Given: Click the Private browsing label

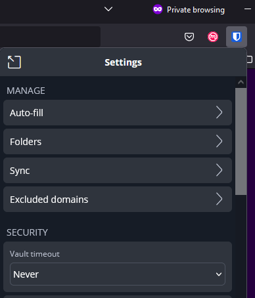Looking at the screenshot, I should click(196, 10).
